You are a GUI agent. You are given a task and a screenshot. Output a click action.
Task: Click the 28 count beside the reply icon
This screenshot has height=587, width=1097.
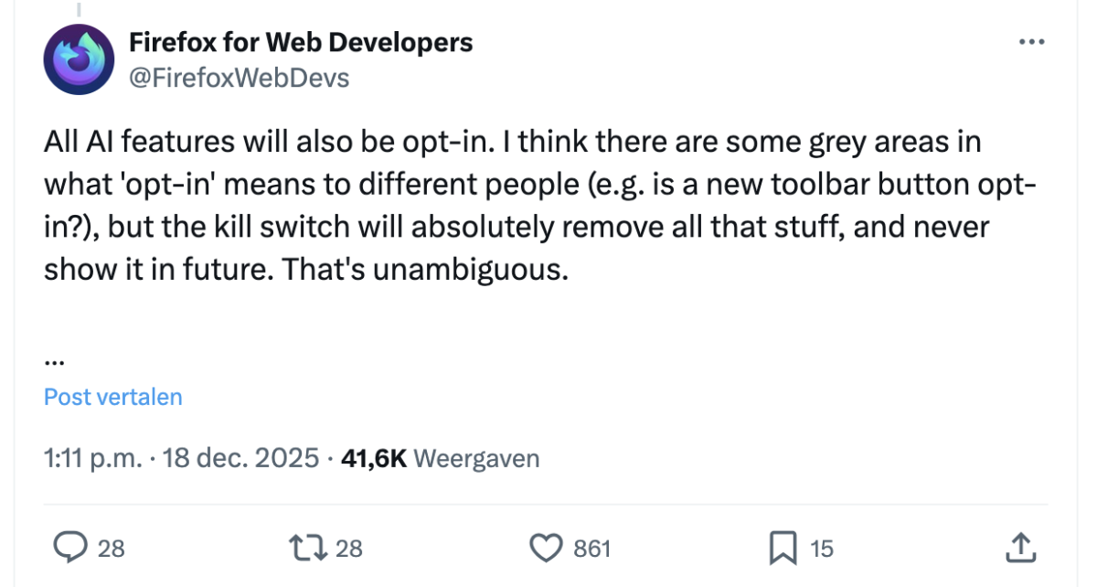tap(112, 548)
